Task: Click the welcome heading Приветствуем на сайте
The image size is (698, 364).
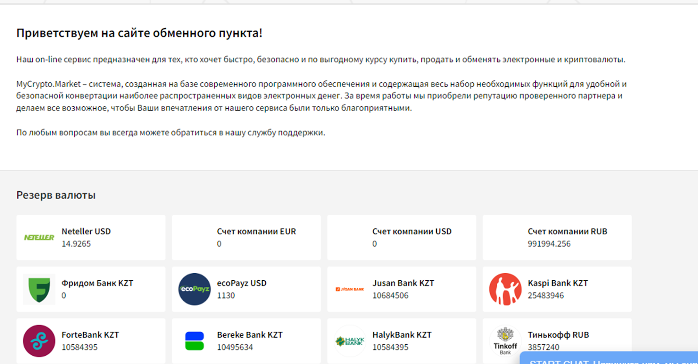Action: pos(139,33)
